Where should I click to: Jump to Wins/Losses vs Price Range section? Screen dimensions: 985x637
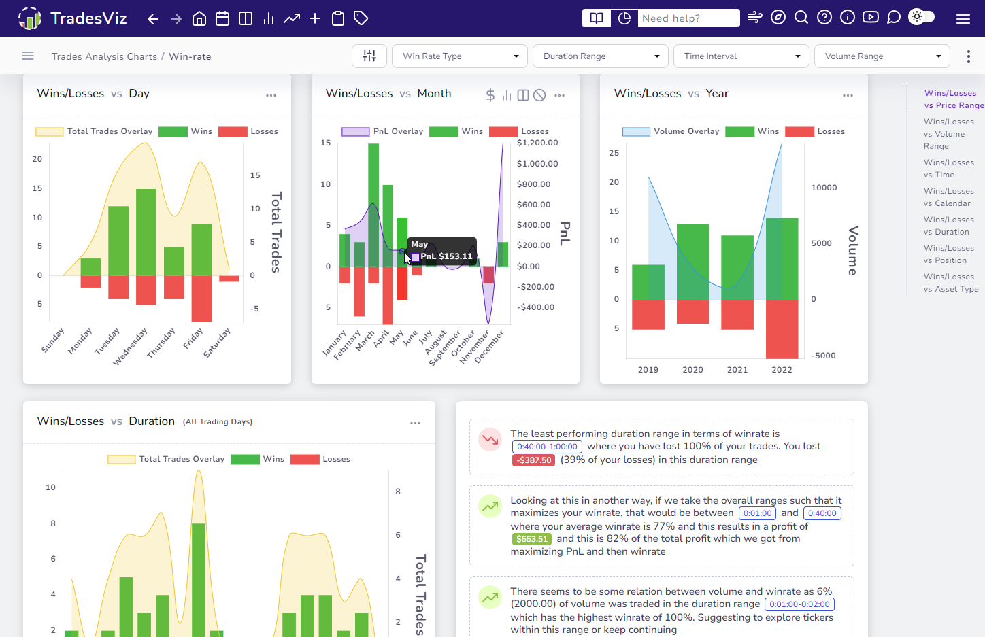(953, 99)
